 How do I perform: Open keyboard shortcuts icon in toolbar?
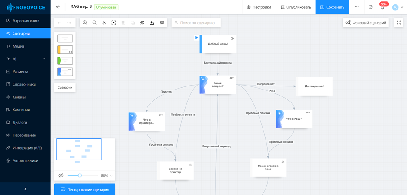[162, 22]
